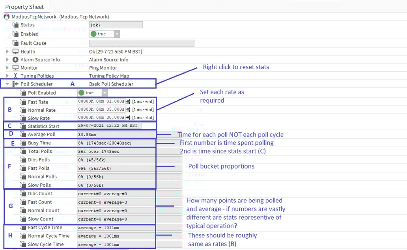The image size is (407, 250).
Task: Click the Fast Rate time field
Action: (101, 102)
